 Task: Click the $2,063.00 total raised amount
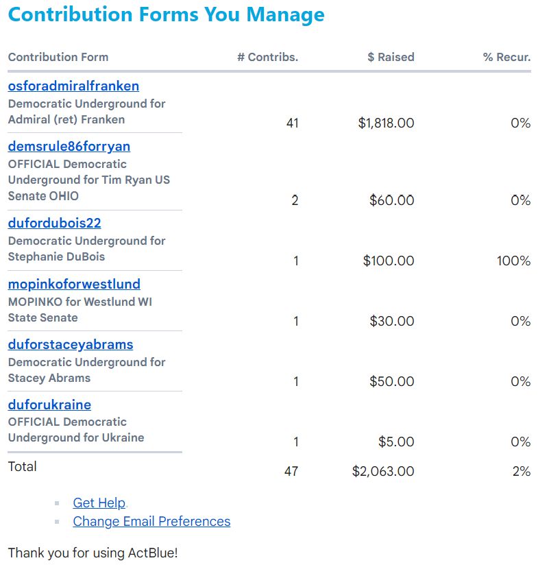point(383,472)
